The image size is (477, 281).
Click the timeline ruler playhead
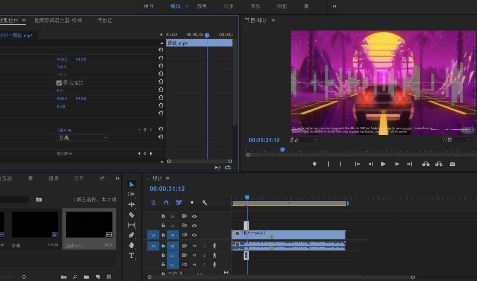point(247,197)
